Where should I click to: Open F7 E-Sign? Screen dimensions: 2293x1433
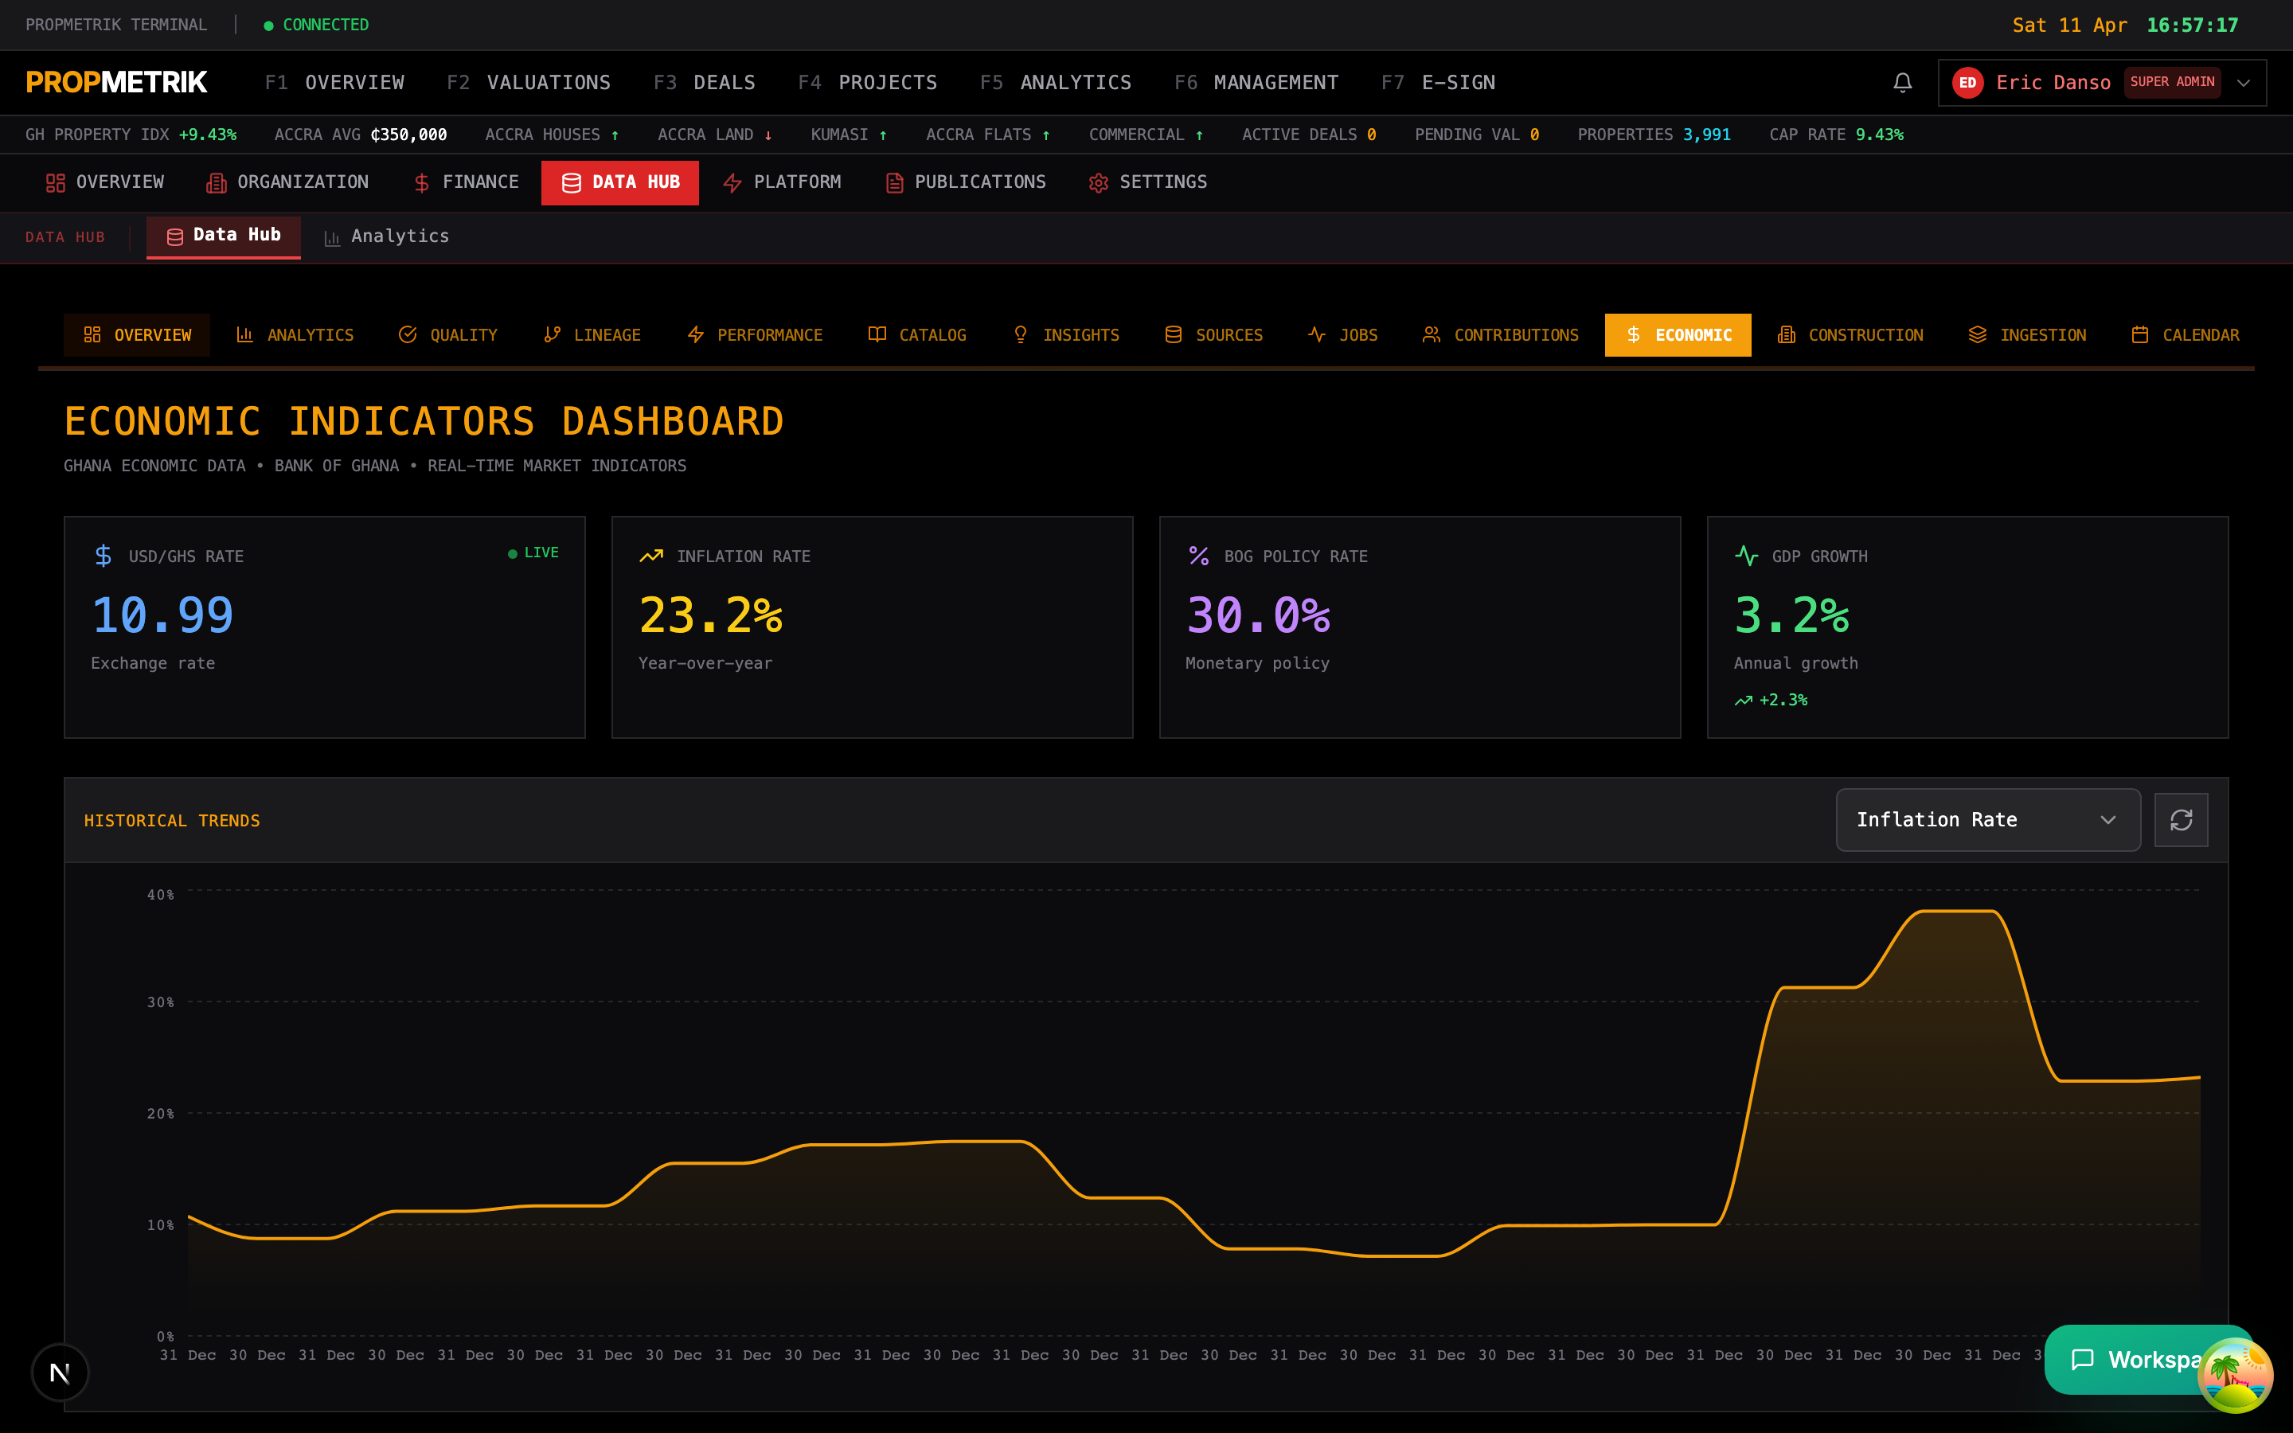(x=1437, y=83)
